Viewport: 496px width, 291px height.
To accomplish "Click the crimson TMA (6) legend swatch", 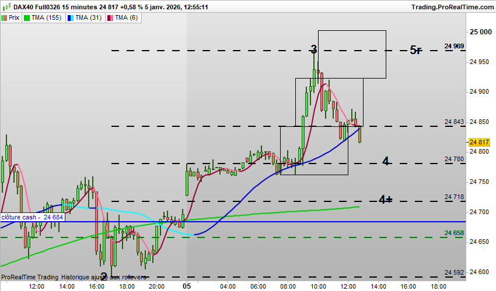I will (110, 18).
